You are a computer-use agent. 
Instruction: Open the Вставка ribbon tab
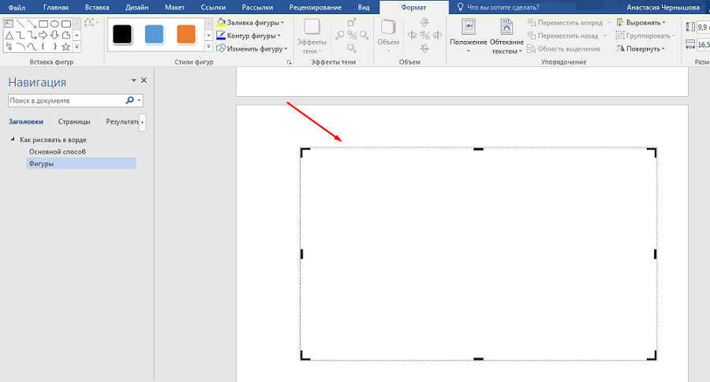(97, 6)
